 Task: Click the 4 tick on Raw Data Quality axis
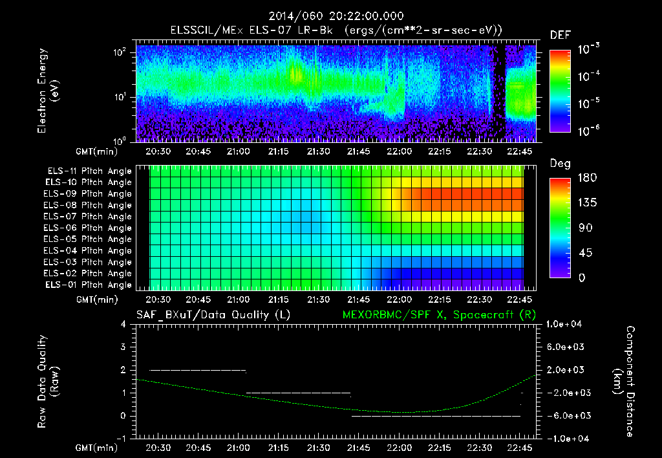click(x=123, y=324)
